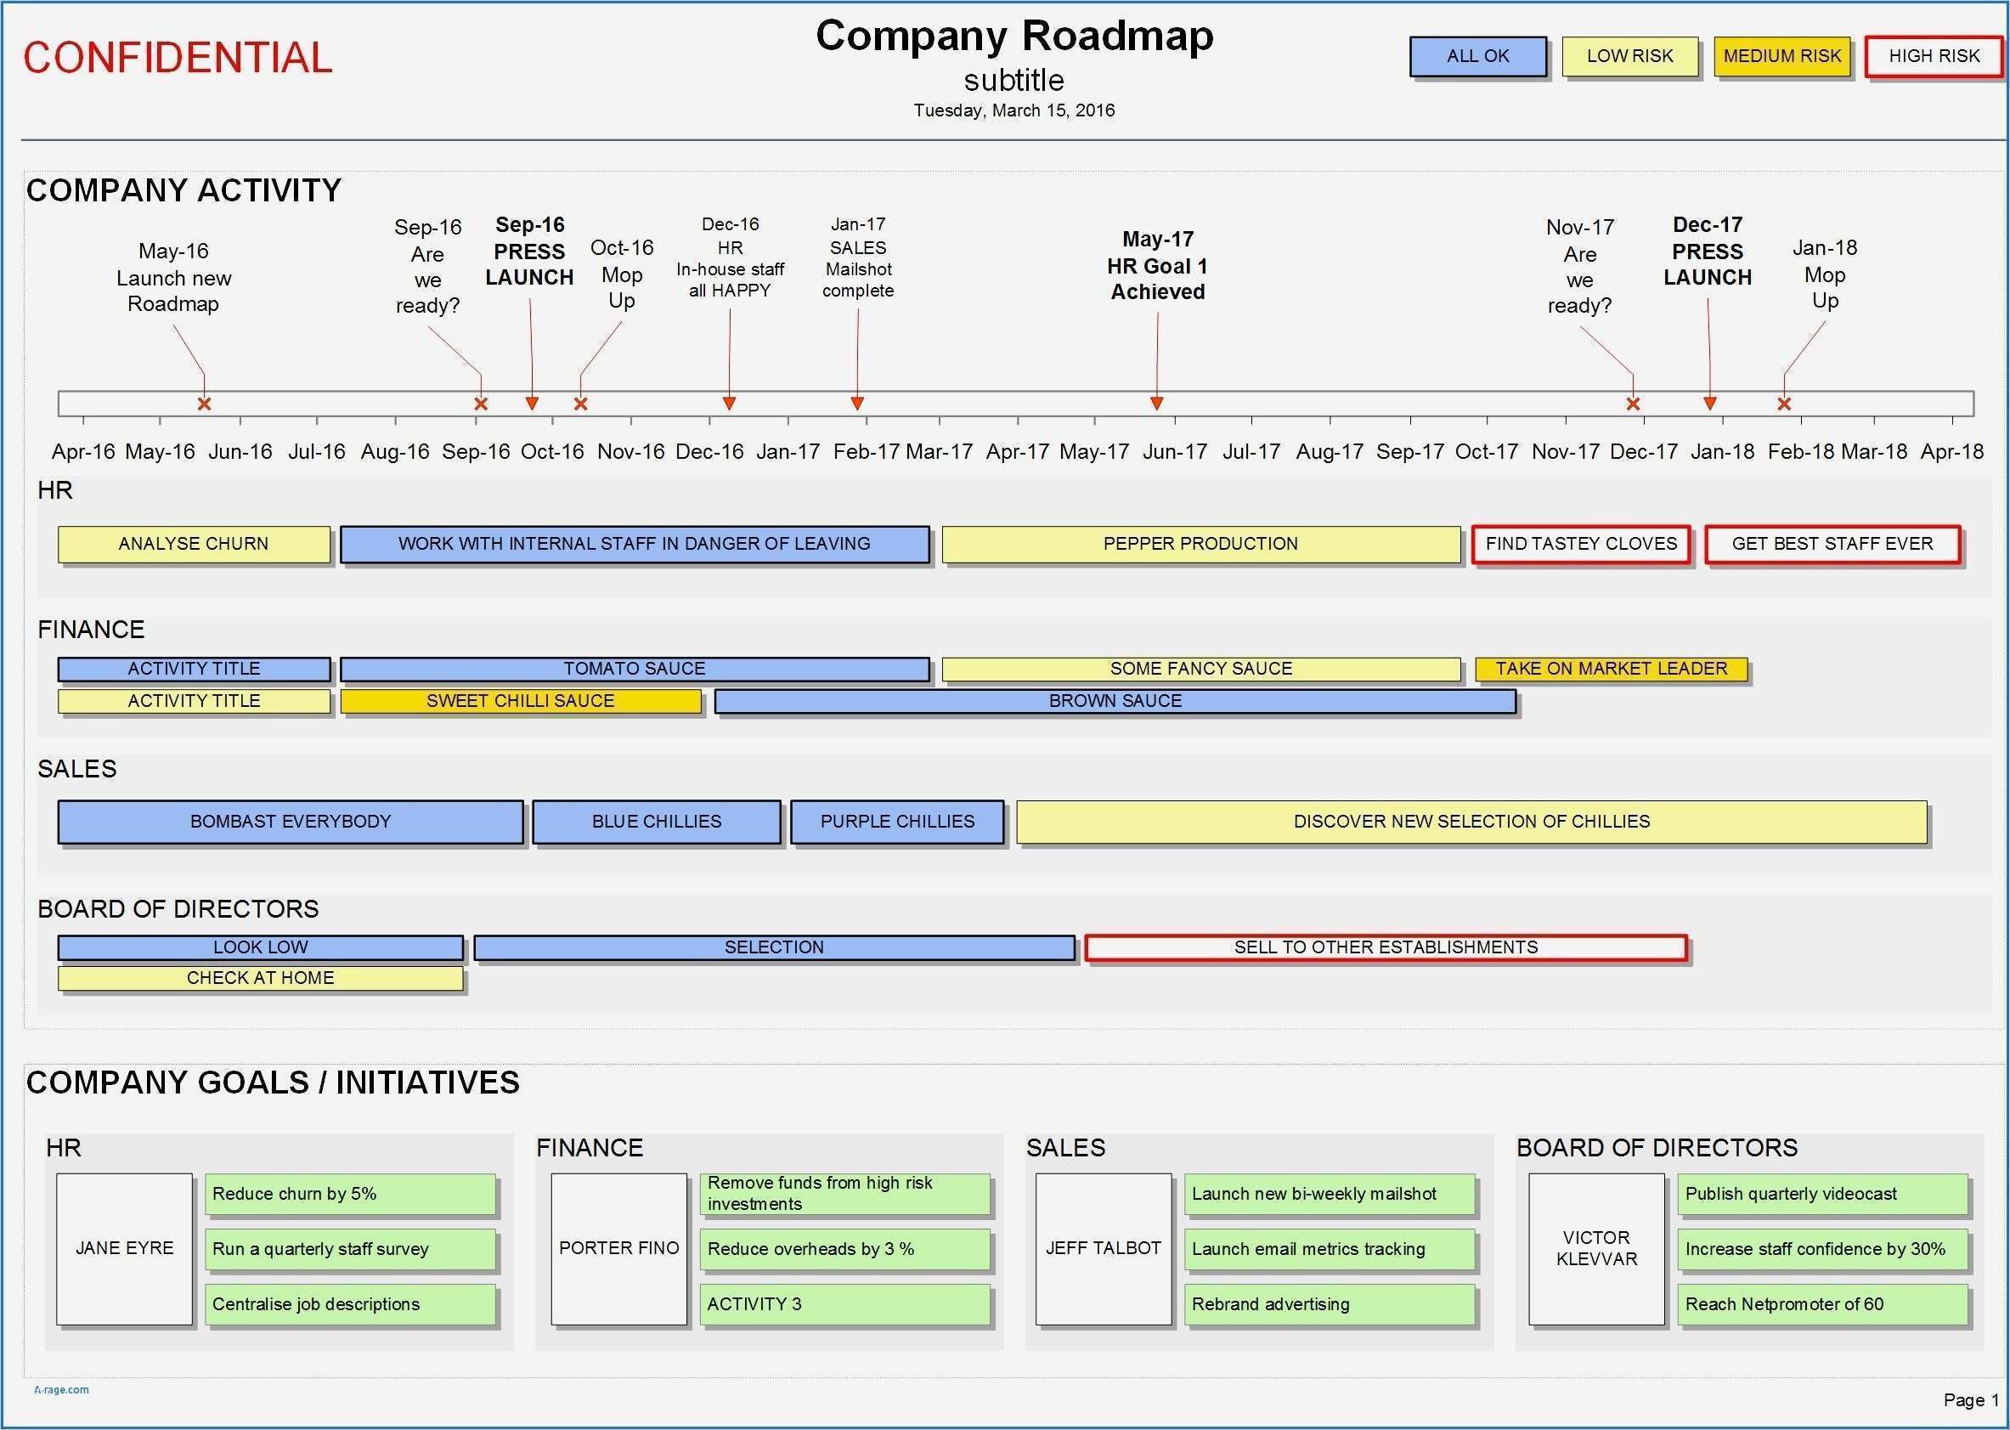Select the Dec-16 HR staff happy marker
The height and width of the screenshot is (1430, 2010).
(729, 404)
